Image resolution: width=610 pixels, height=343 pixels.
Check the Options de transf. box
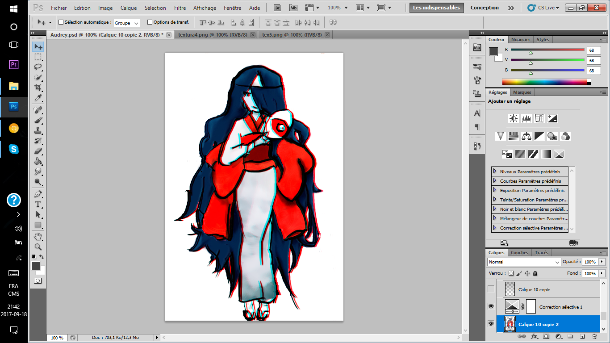[x=150, y=22]
